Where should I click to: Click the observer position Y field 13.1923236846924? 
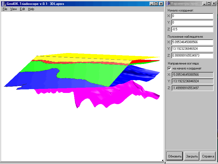pyautogui.click(x=192, y=49)
